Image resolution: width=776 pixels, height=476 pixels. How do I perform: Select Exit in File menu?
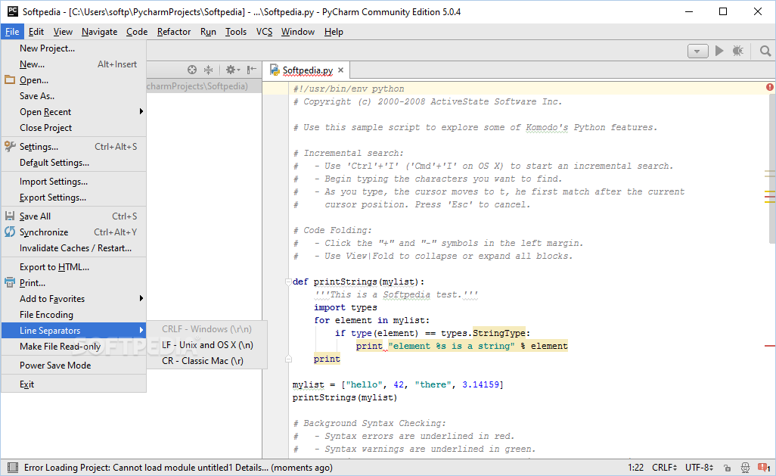[x=73, y=384]
